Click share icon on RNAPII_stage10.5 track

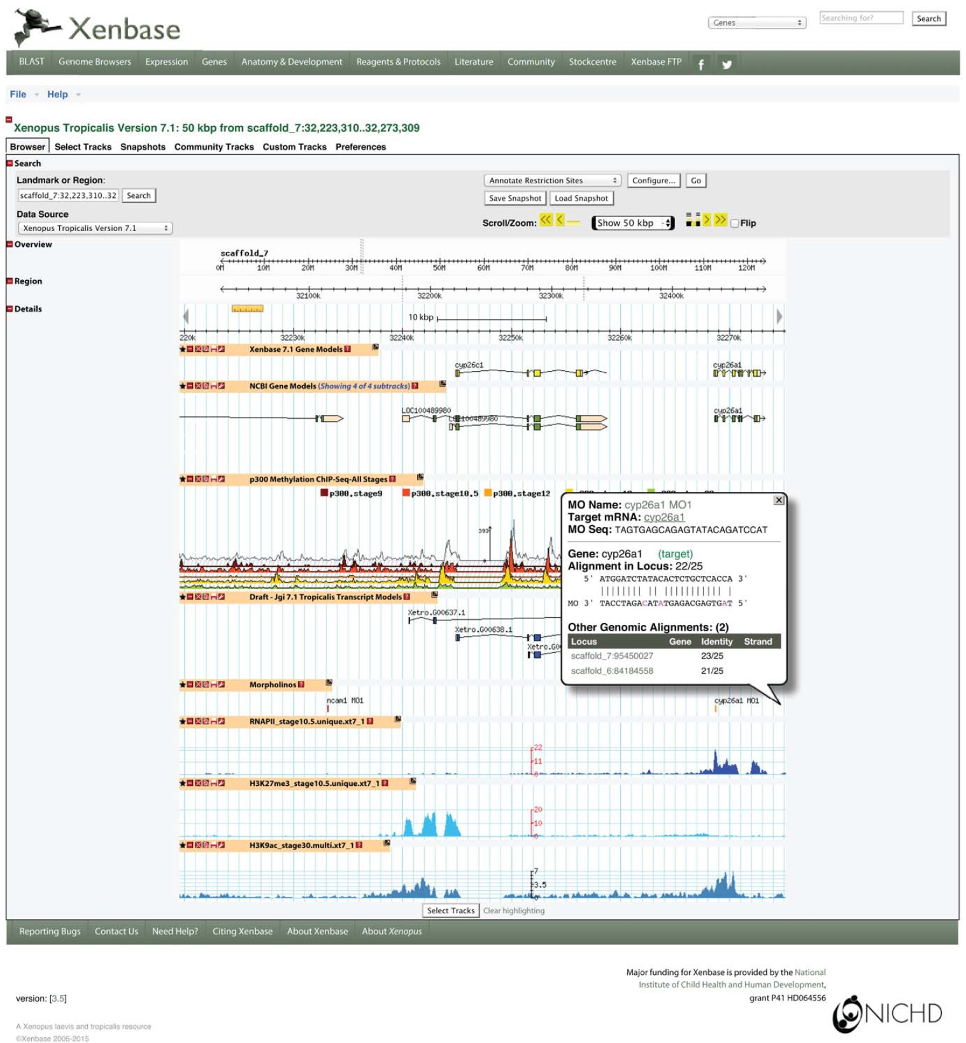206,722
